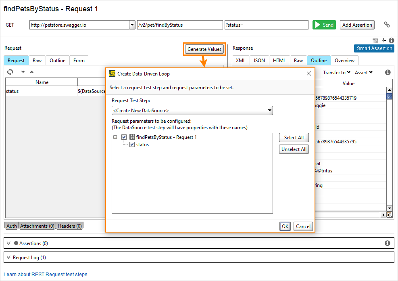Click Select All in the dialog

point(294,137)
